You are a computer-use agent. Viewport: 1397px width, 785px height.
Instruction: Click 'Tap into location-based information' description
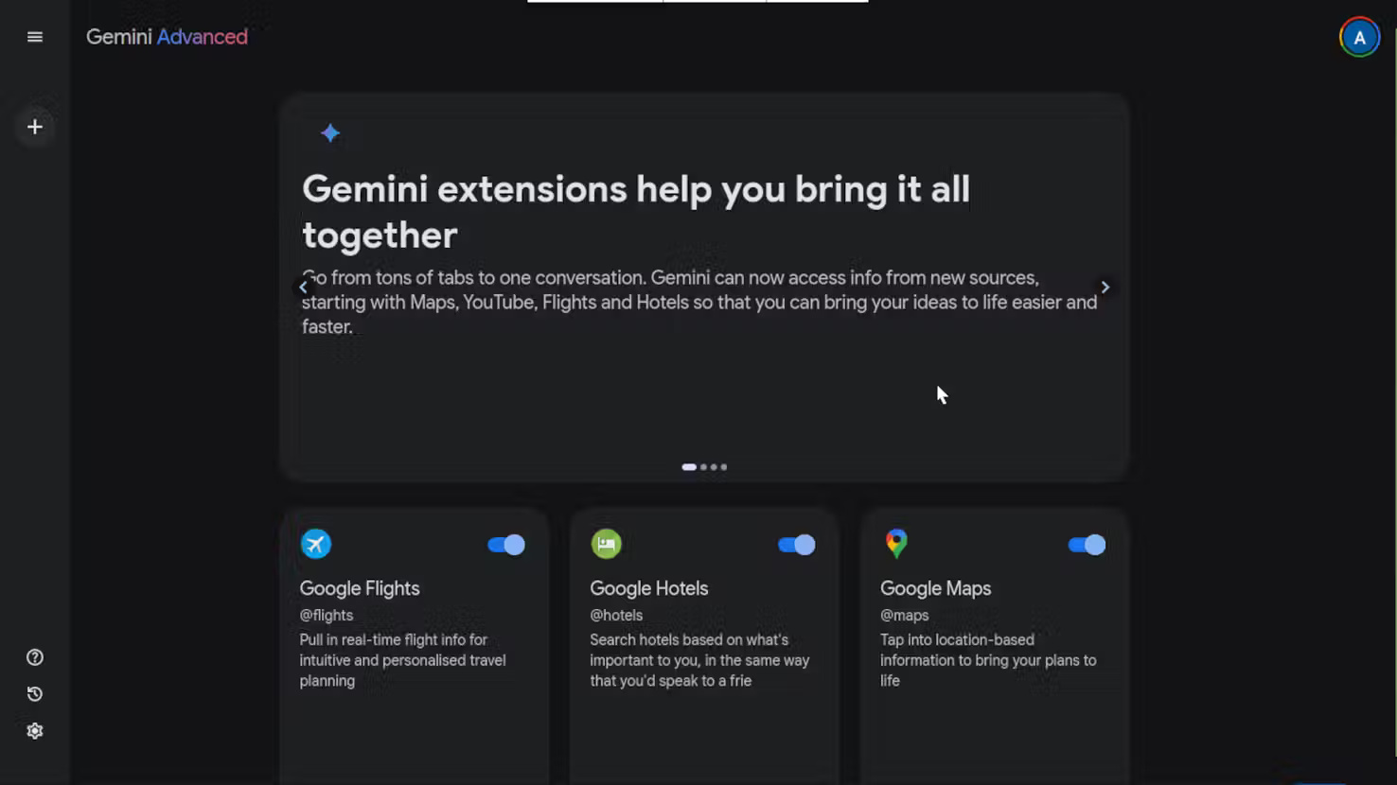[988, 660]
